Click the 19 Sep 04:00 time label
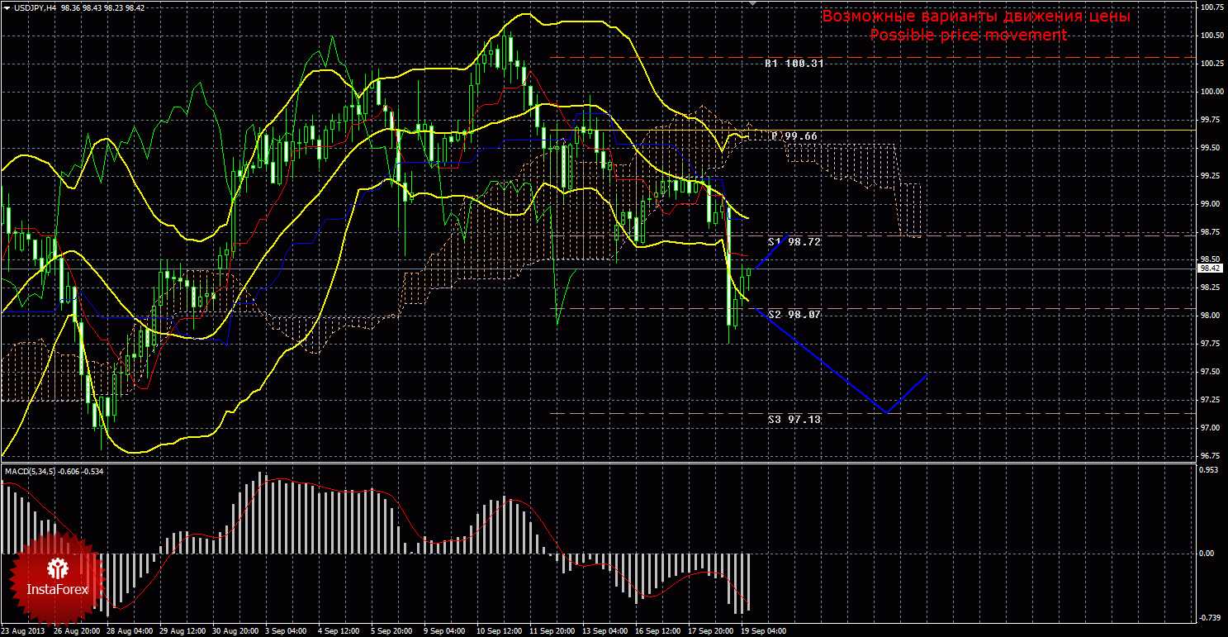Viewport: 1228px width, 637px height. (x=762, y=630)
